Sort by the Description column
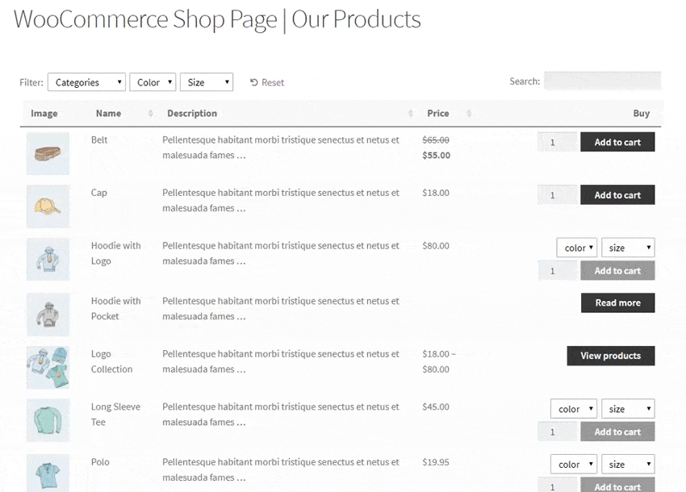This screenshot has width=686, height=492. pyautogui.click(x=192, y=113)
